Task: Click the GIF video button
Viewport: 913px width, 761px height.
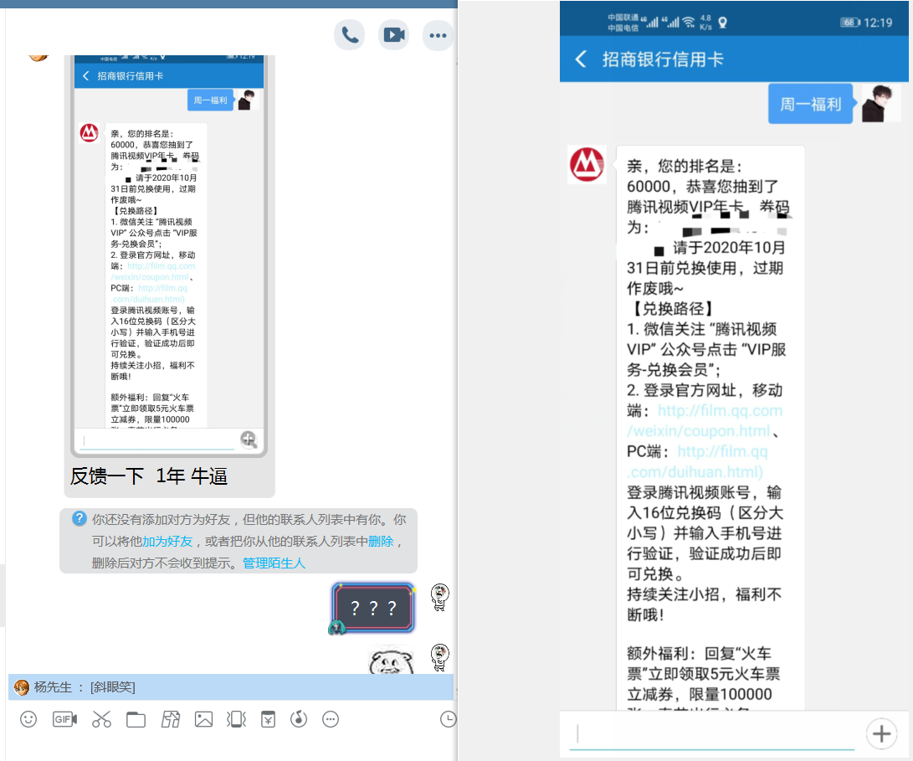Action: (65, 719)
